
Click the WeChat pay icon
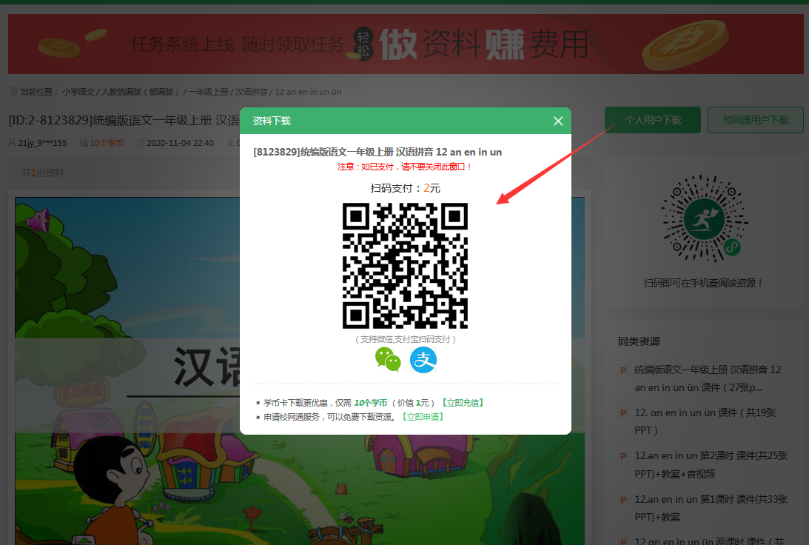point(388,360)
